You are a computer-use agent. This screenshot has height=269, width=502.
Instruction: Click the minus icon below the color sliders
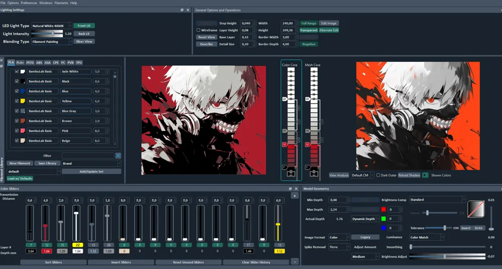tap(295, 261)
